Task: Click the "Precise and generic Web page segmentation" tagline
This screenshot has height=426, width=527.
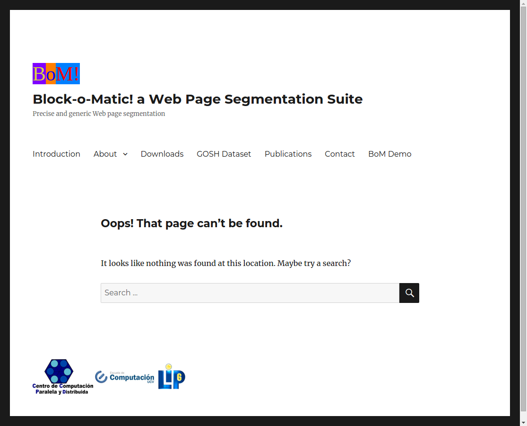Action: pos(99,114)
